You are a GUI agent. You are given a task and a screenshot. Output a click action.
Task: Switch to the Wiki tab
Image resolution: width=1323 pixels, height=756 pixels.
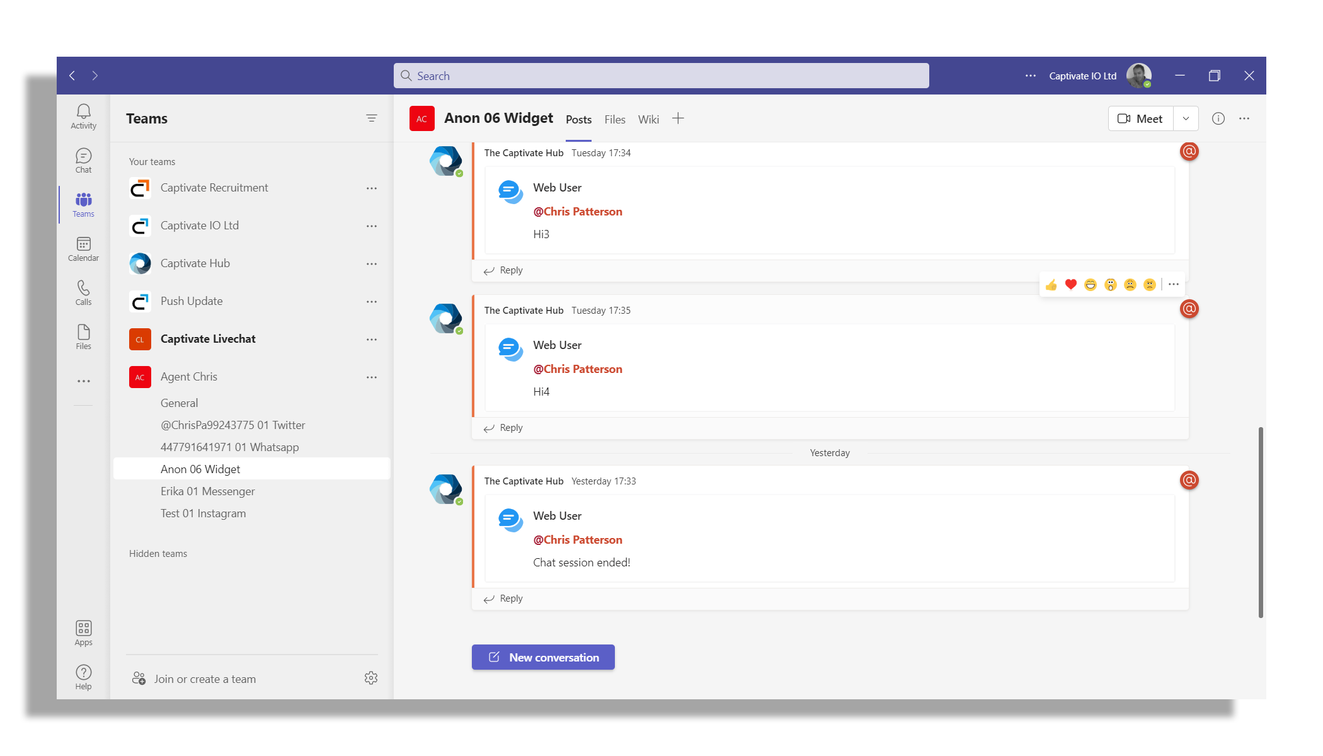(648, 120)
